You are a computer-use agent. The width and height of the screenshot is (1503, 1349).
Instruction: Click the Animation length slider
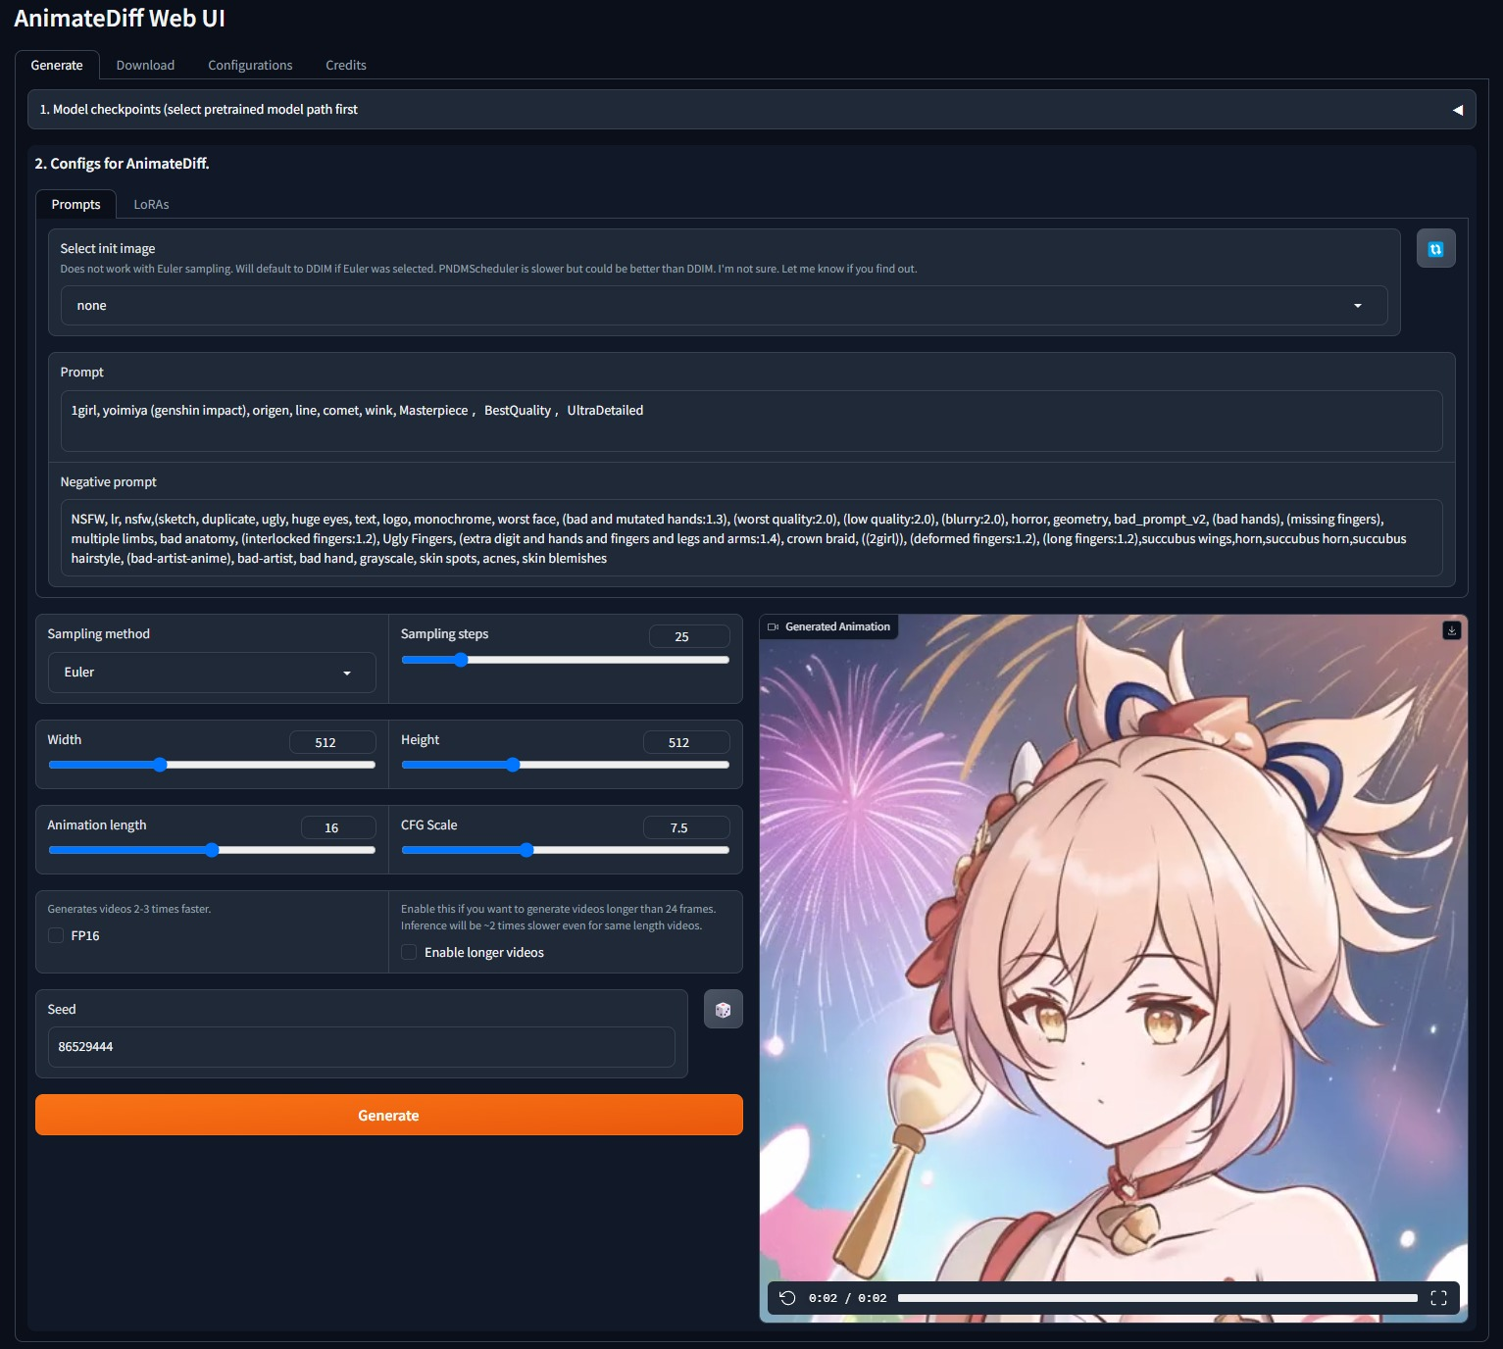point(212,850)
